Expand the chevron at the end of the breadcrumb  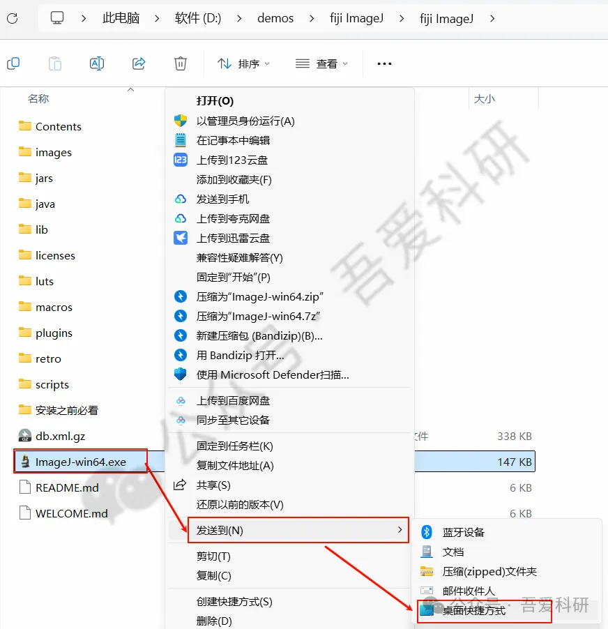coord(492,18)
